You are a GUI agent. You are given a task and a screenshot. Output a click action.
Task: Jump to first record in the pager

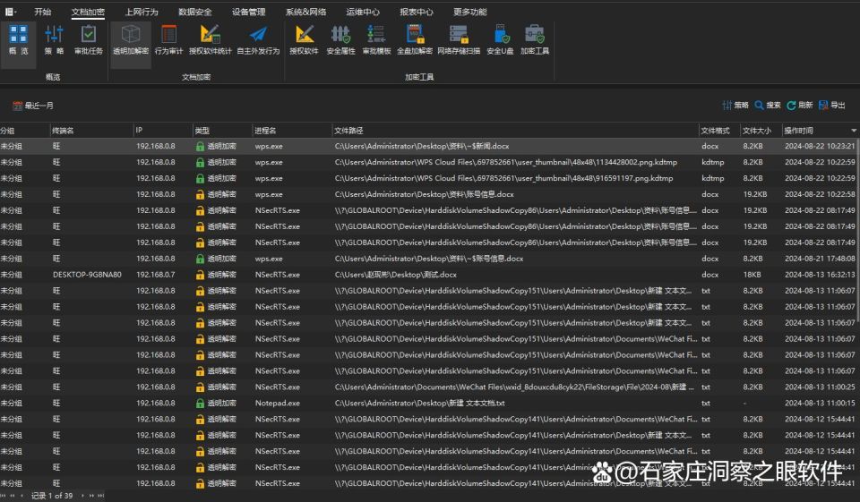click(x=4, y=496)
